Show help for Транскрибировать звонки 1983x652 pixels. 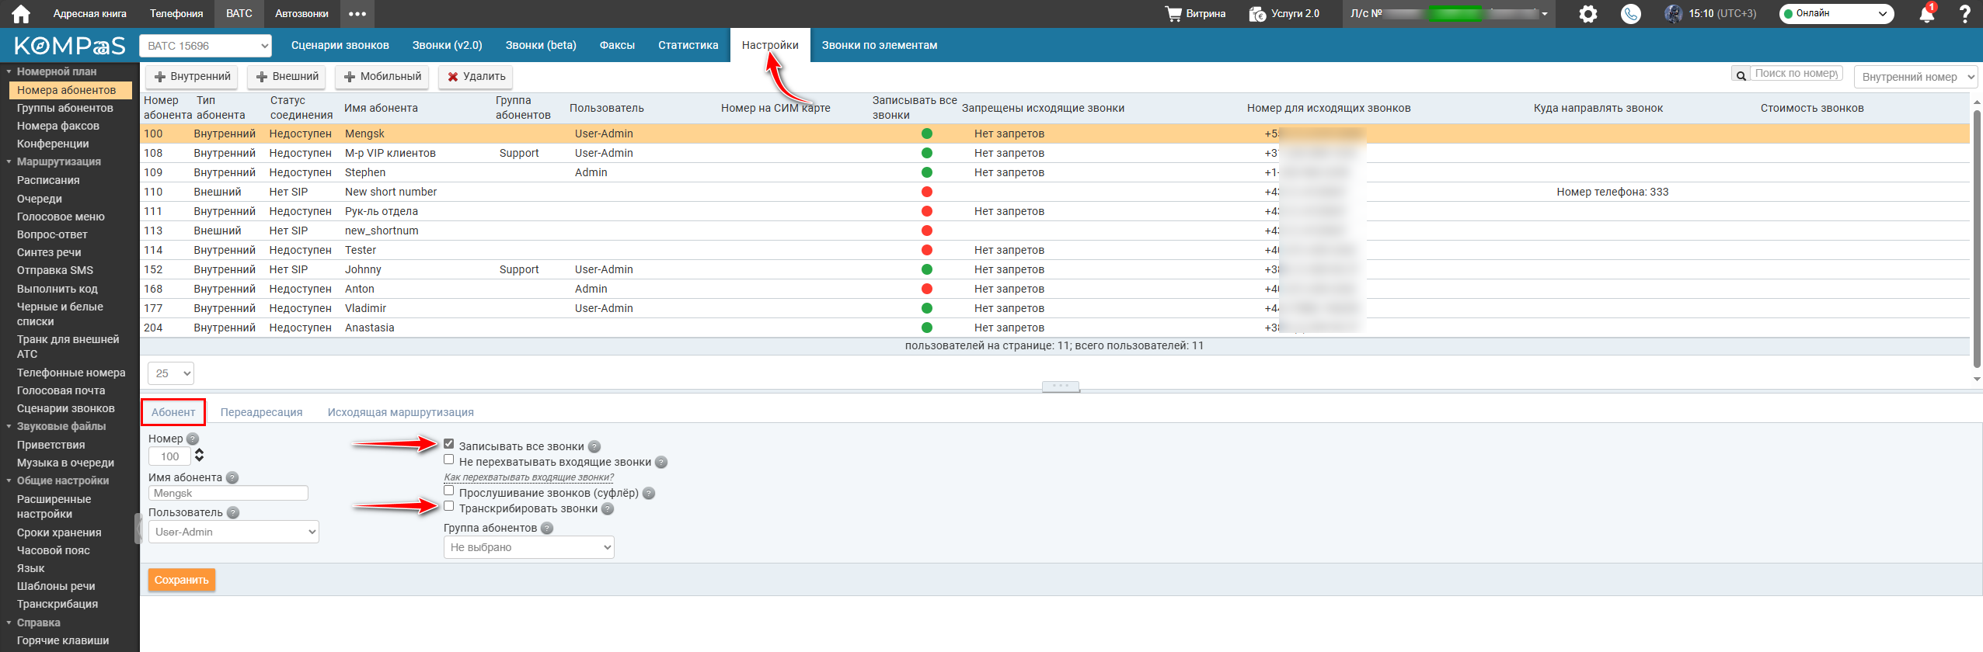pos(608,509)
